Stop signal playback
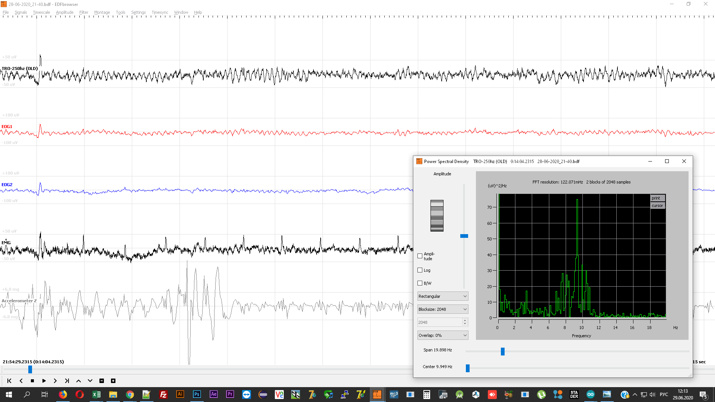715x402 pixels. pyautogui.click(x=32, y=381)
